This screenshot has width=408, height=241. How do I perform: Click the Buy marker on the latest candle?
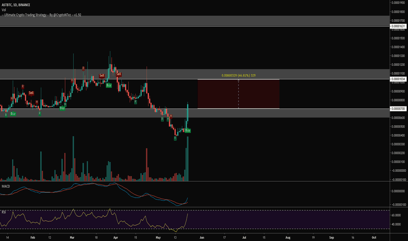tap(188, 130)
